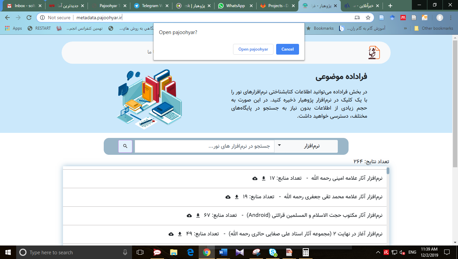Image resolution: width=458 pixels, height=259 pixels.
Task: Click the search field for Noor software
Action: coord(204,146)
